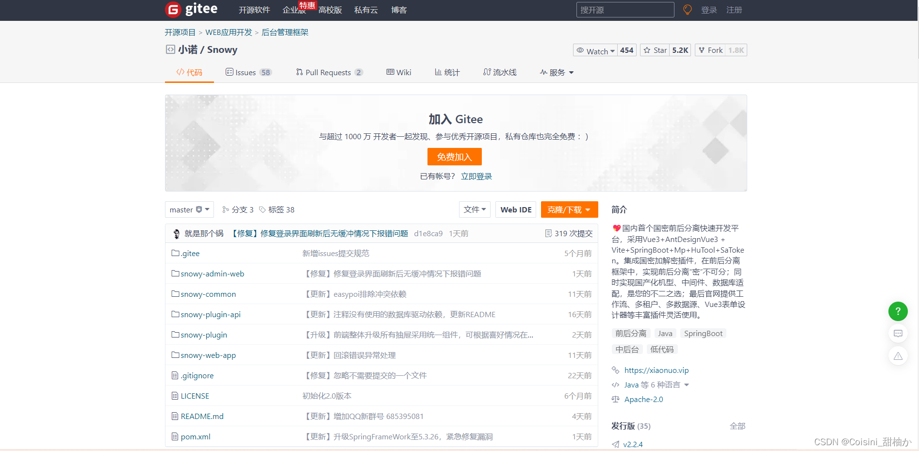The height and width of the screenshot is (451, 919).
Task: Open the 流水线 tab
Action: point(500,72)
